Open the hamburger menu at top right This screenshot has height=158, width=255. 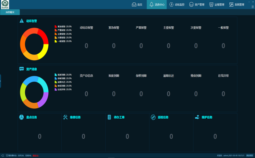click(x=253, y=6)
